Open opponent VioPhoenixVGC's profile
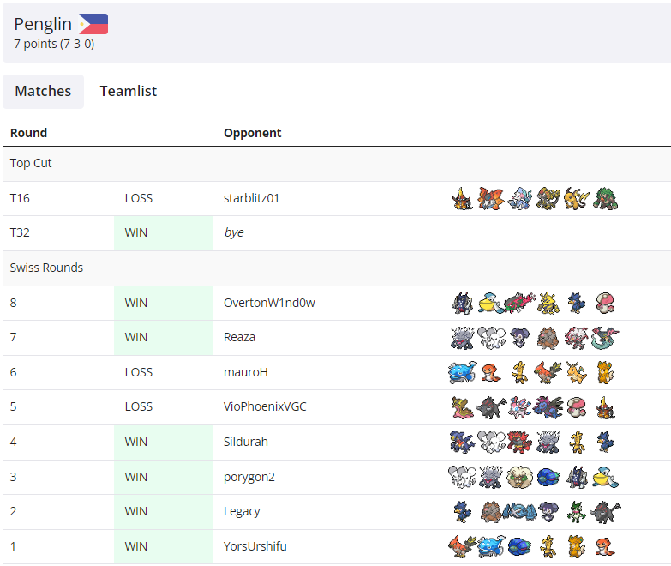Image resolution: width=671 pixels, height=566 pixels. pyautogui.click(x=265, y=406)
